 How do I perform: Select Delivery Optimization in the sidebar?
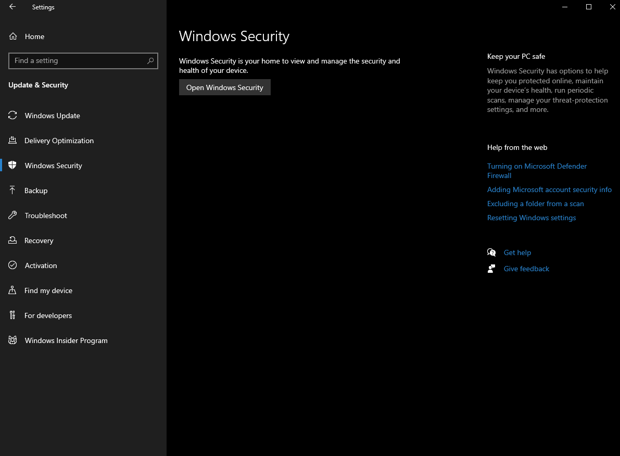click(83, 141)
